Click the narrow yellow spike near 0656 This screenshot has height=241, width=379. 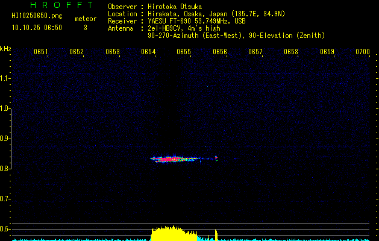(x=216, y=235)
